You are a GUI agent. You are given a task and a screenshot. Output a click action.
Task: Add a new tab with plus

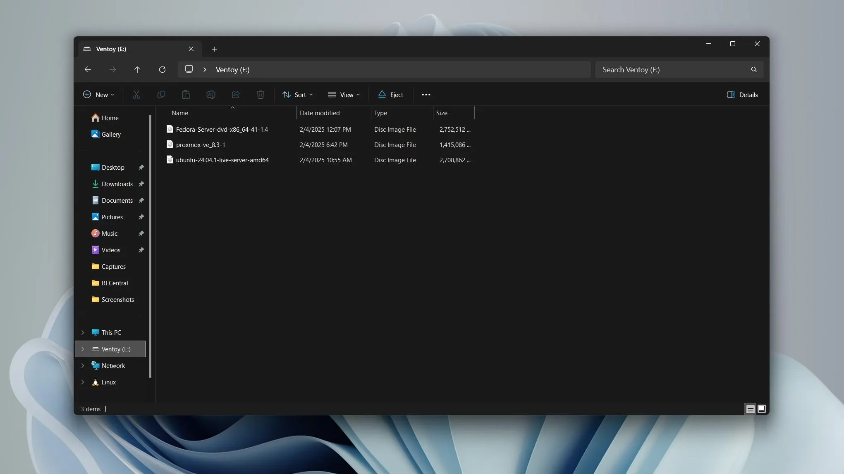(x=214, y=49)
